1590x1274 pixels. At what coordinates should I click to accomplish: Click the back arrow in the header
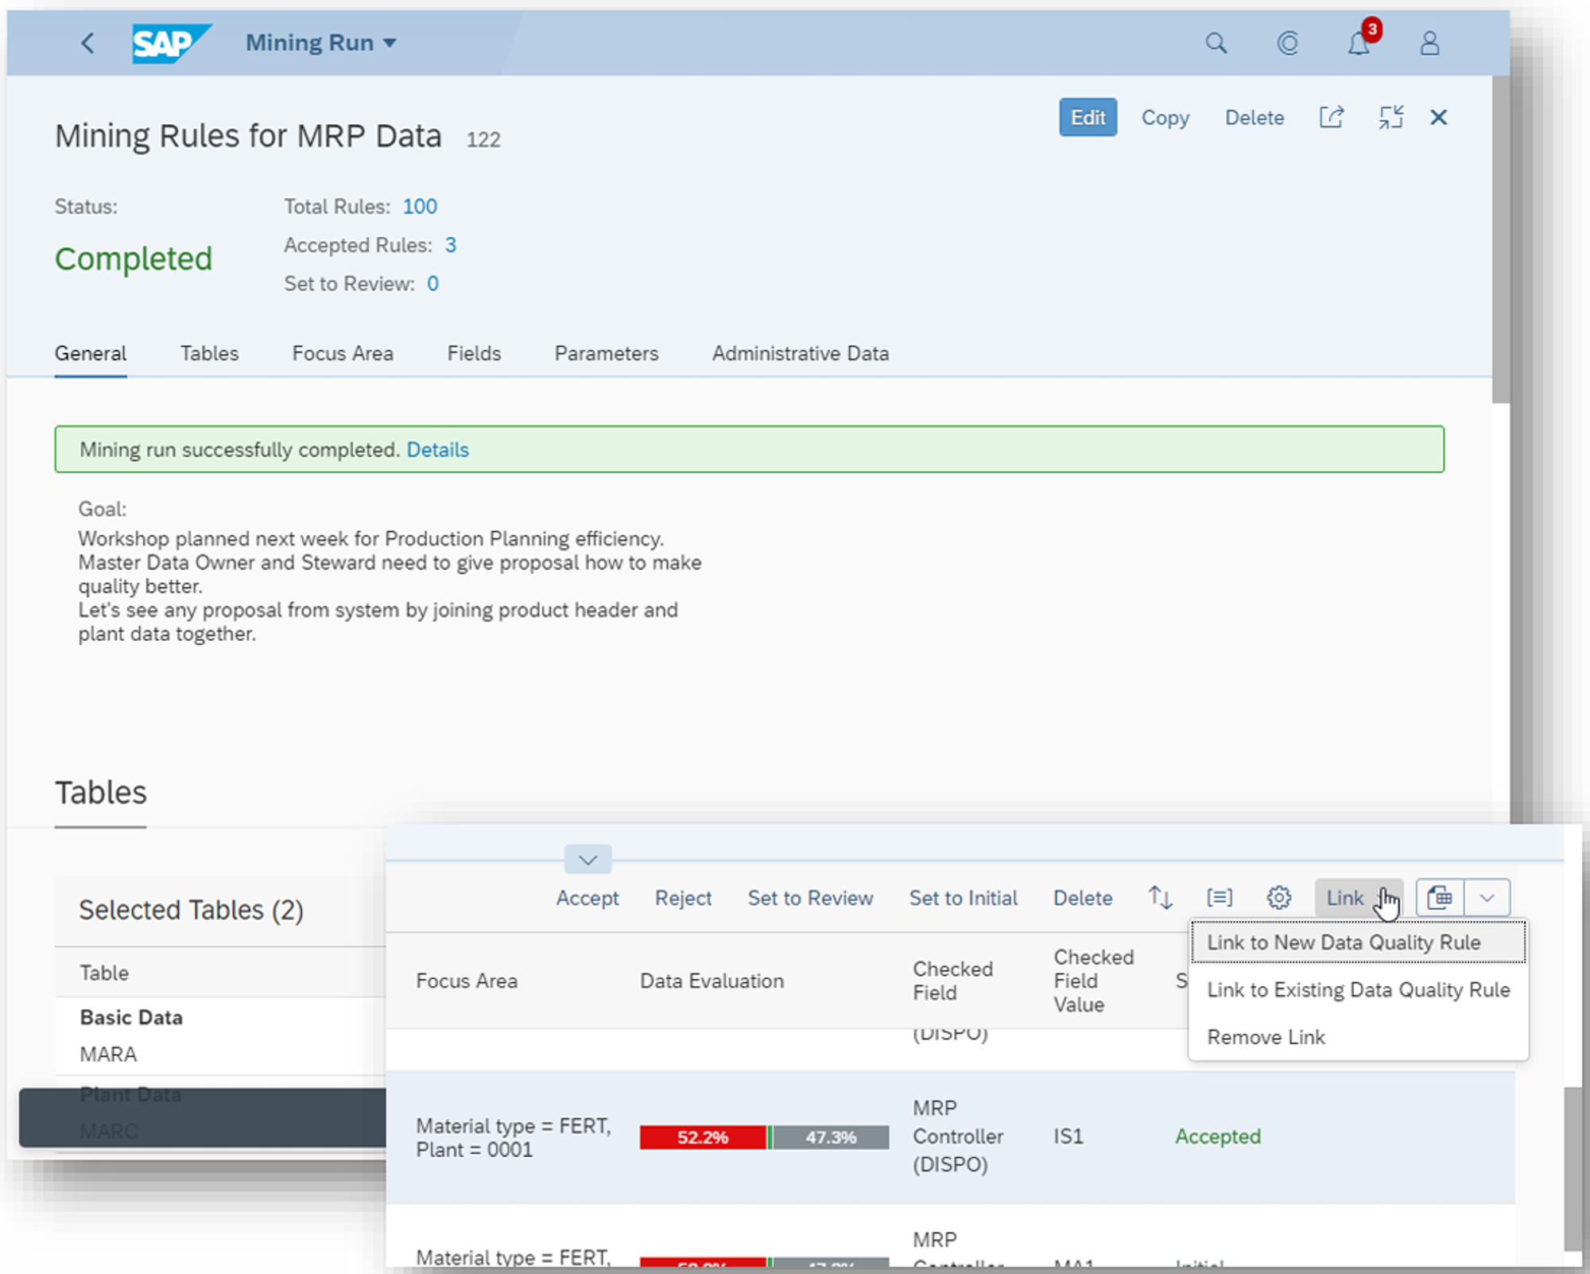(x=87, y=43)
